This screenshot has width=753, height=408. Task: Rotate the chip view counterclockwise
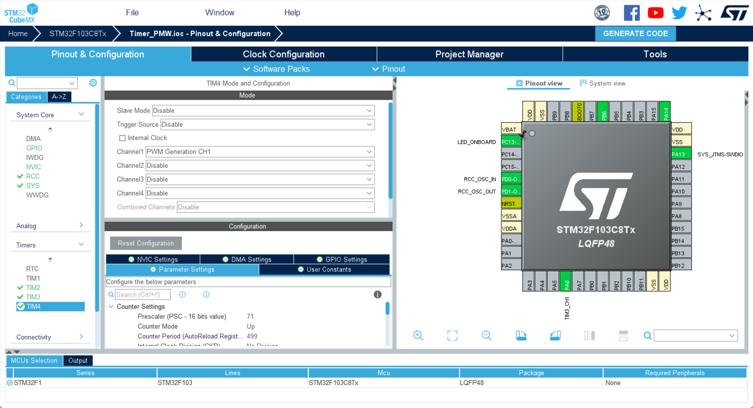coord(555,336)
